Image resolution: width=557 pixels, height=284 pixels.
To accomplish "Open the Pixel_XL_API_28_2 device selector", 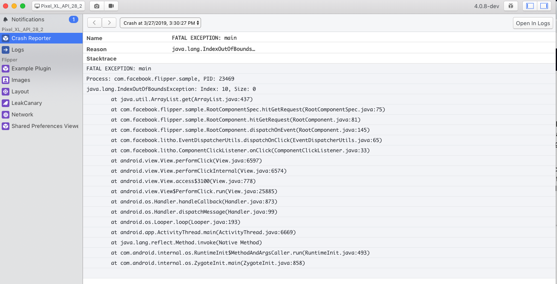I will click(58, 6).
